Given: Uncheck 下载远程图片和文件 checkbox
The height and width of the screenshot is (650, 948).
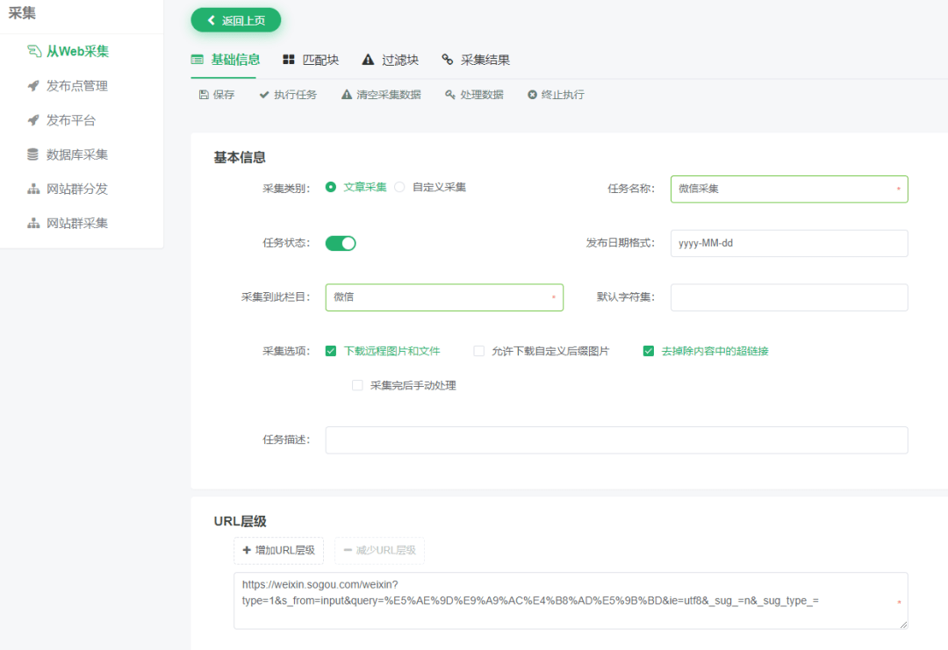Looking at the screenshot, I should click(331, 351).
